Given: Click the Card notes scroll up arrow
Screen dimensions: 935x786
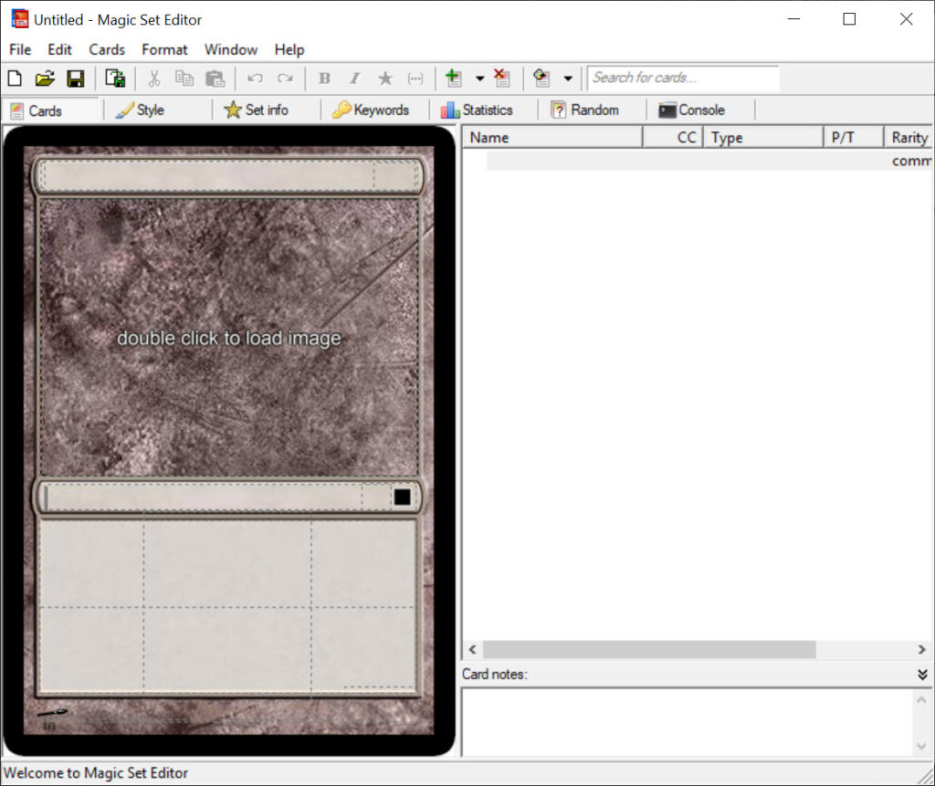Looking at the screenshot, I should point(921,699).
